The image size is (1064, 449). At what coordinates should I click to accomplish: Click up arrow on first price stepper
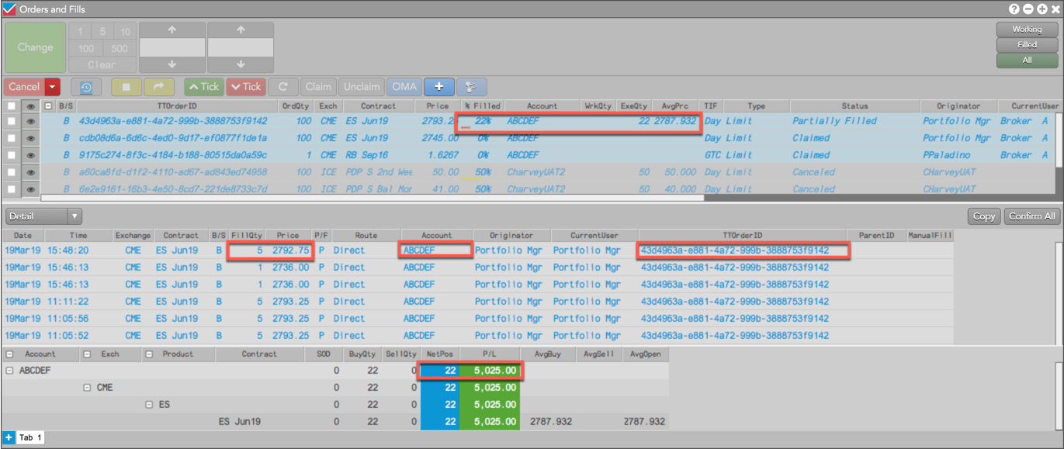click(172, 29)
